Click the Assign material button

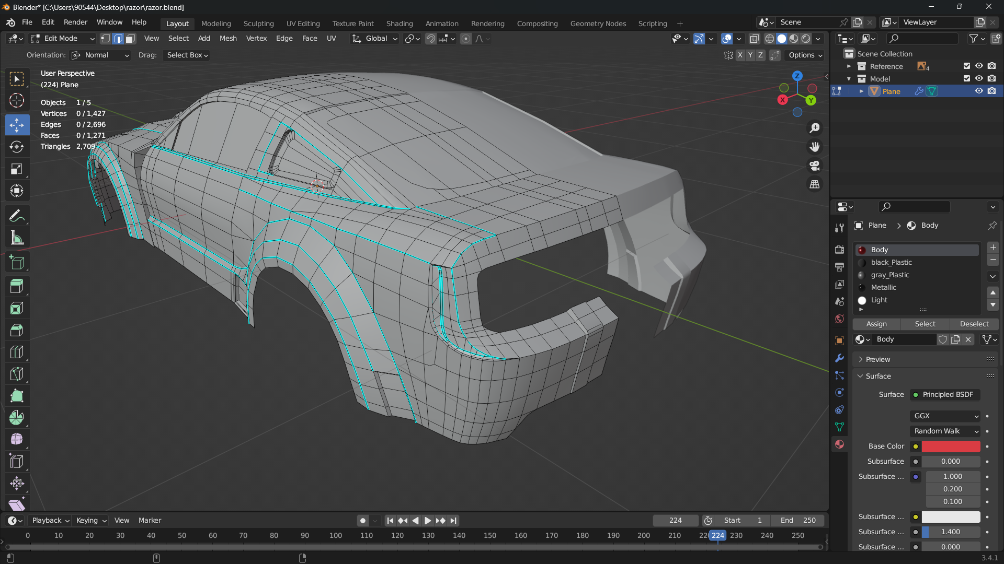[x=876, y=324]
